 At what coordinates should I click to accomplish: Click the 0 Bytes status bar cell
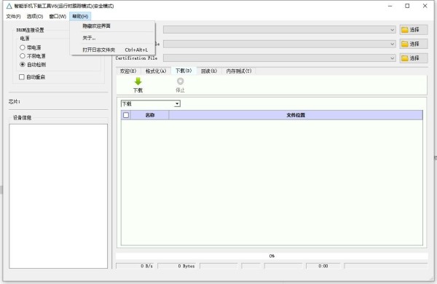178,267
